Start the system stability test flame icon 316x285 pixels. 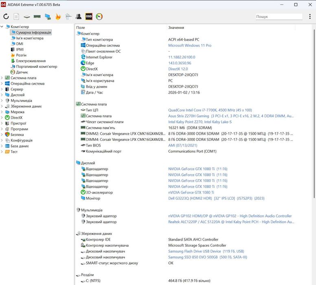[58, 17]
